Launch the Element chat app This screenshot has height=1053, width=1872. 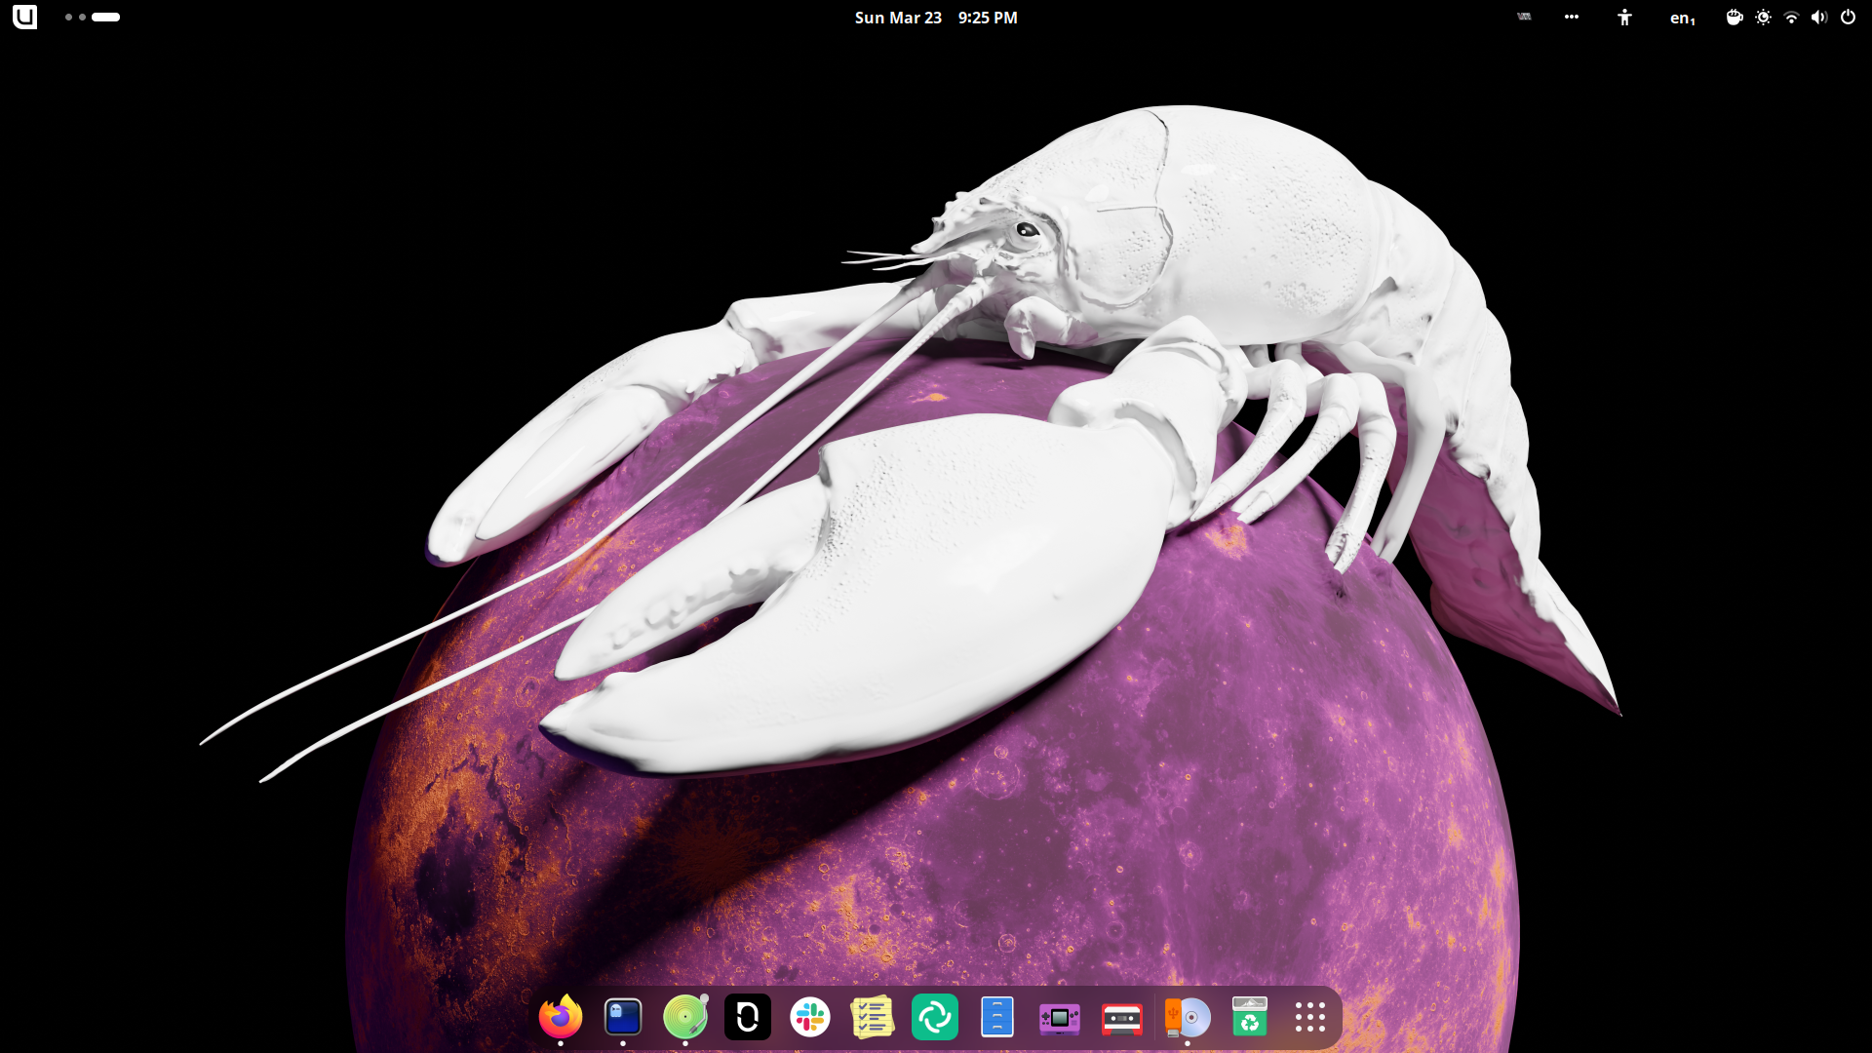pos(935,1017)
